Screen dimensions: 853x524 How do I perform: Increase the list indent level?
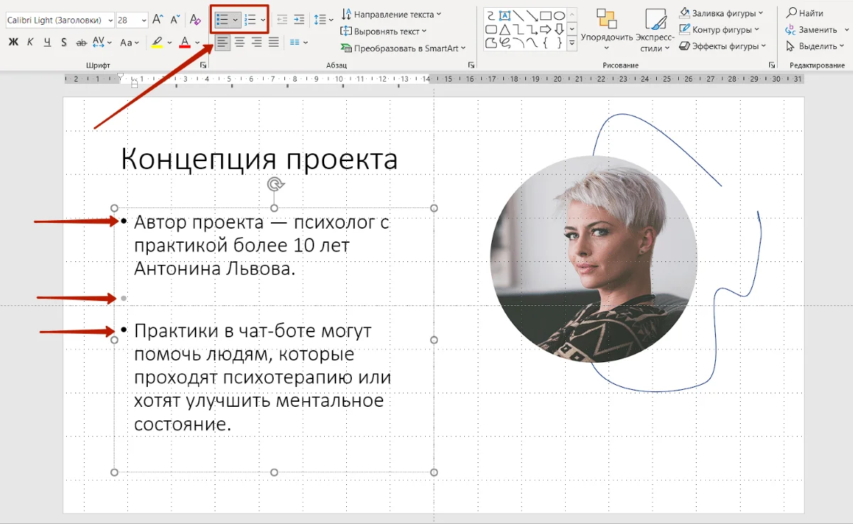point(299,20)
